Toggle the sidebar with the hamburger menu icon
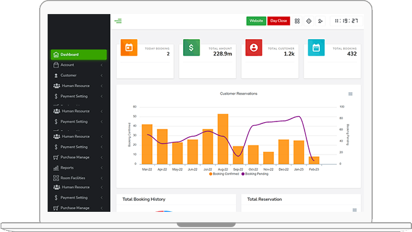 [118, 21]
